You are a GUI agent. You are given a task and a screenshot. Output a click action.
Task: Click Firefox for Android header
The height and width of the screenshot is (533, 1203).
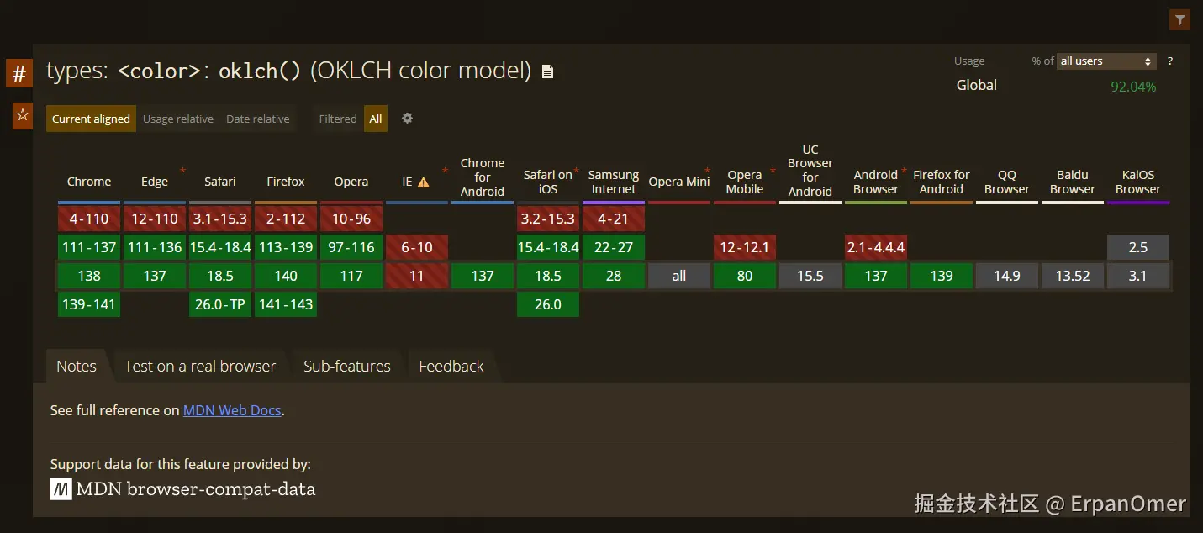(942, 182)
